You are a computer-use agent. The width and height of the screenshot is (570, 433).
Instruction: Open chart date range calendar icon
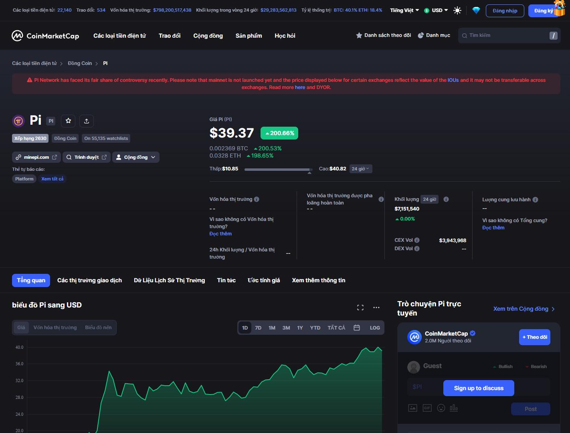pyautogui.click(x=357, y=328)
